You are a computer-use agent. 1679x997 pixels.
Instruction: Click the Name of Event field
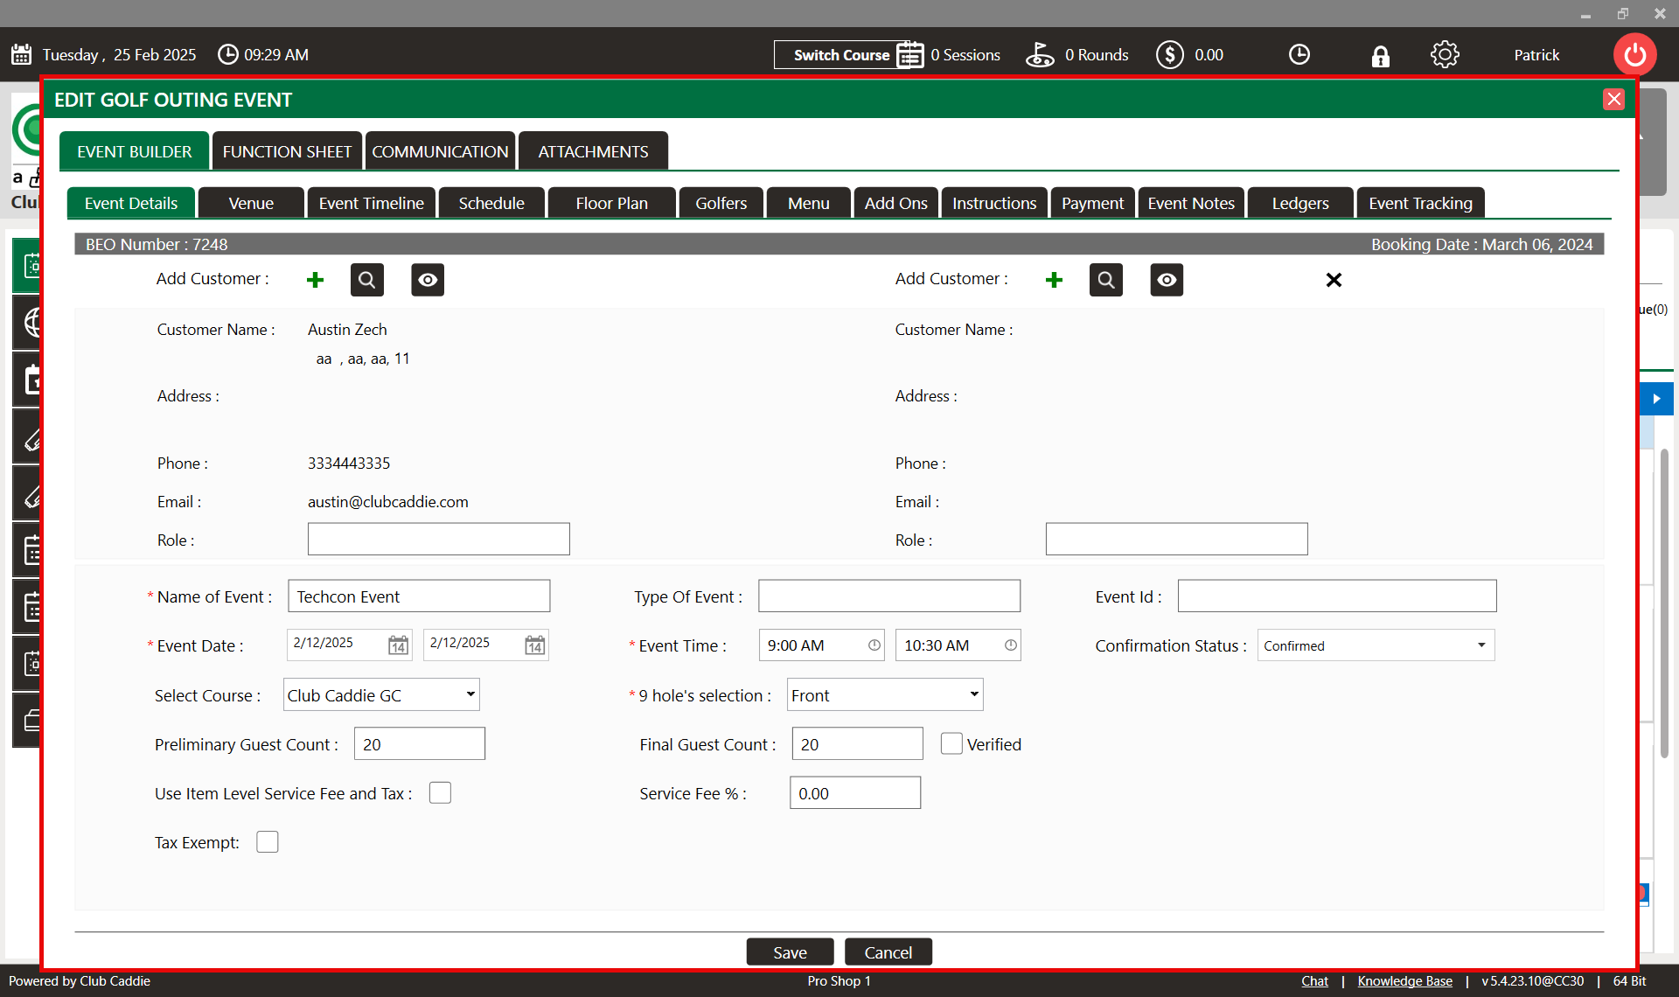[x=419, y=596]
